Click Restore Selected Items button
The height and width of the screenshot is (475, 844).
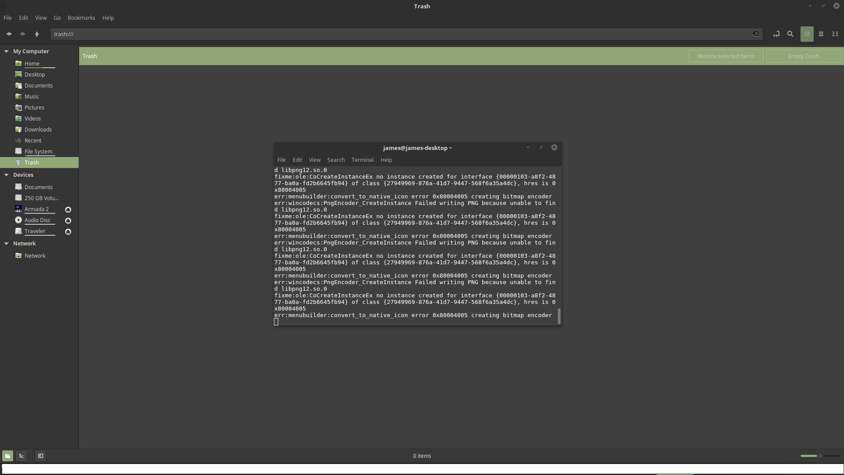point(726,56)
